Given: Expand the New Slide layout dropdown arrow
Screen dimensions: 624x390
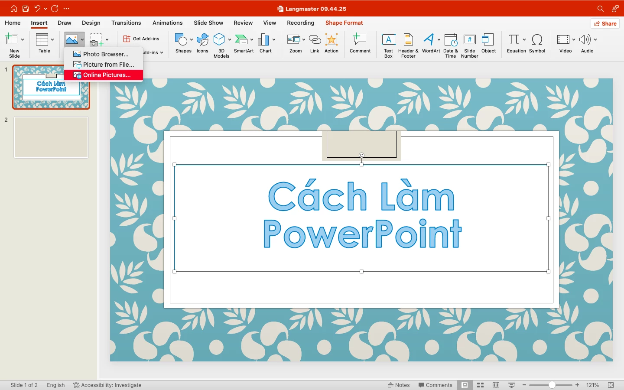Looking at the screenshot, I should click(23, 39).
